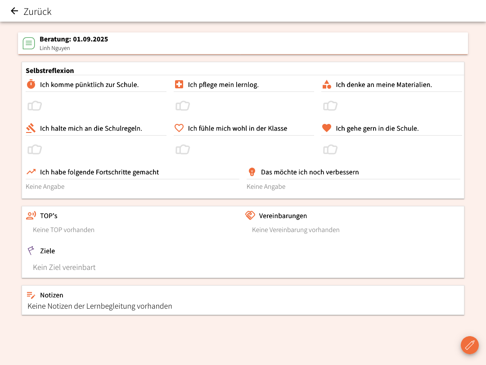The height and width of the screenshot is (365, 486).
Task: Click the shapes icon for Materialien
Action: tap(327, 84)
